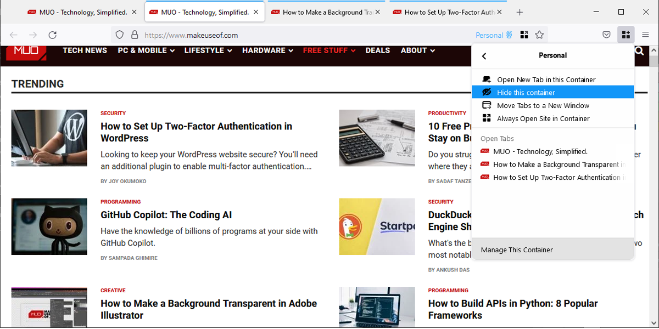Click the WordPress article thumbnail
The image size is (659, 329).
[49, 138]
